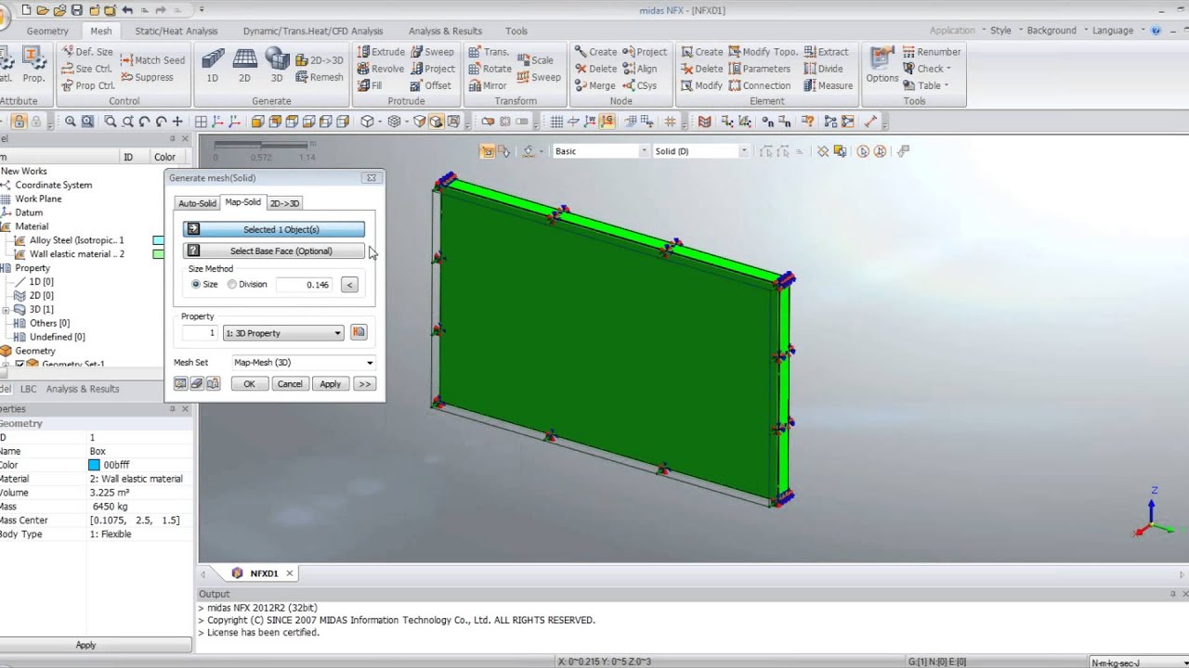This screenshot has height=668, width=1189.
Task: Open the 2D->3D ribbon tool
Action: point(320,60)
